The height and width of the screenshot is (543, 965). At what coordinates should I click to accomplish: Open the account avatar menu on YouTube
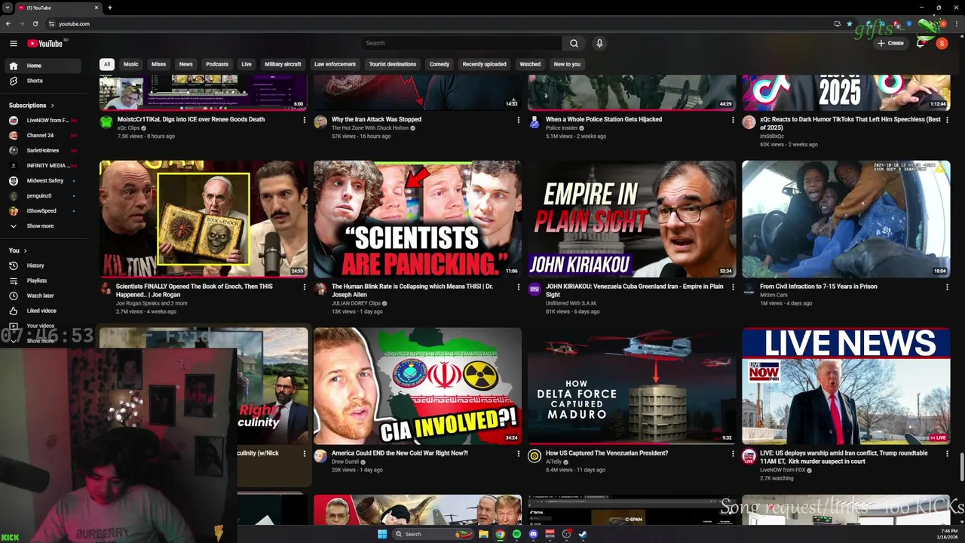pyautogui.click(x=942, y=43)
